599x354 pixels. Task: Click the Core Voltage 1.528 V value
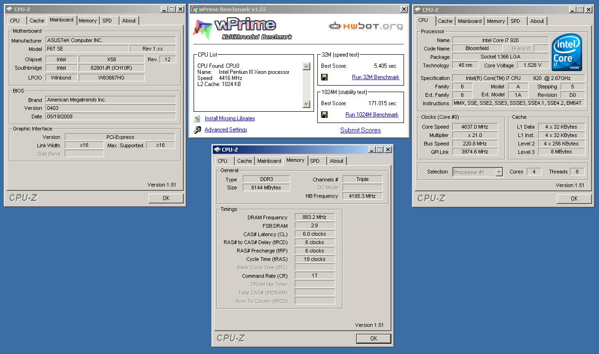pos(532,65)
